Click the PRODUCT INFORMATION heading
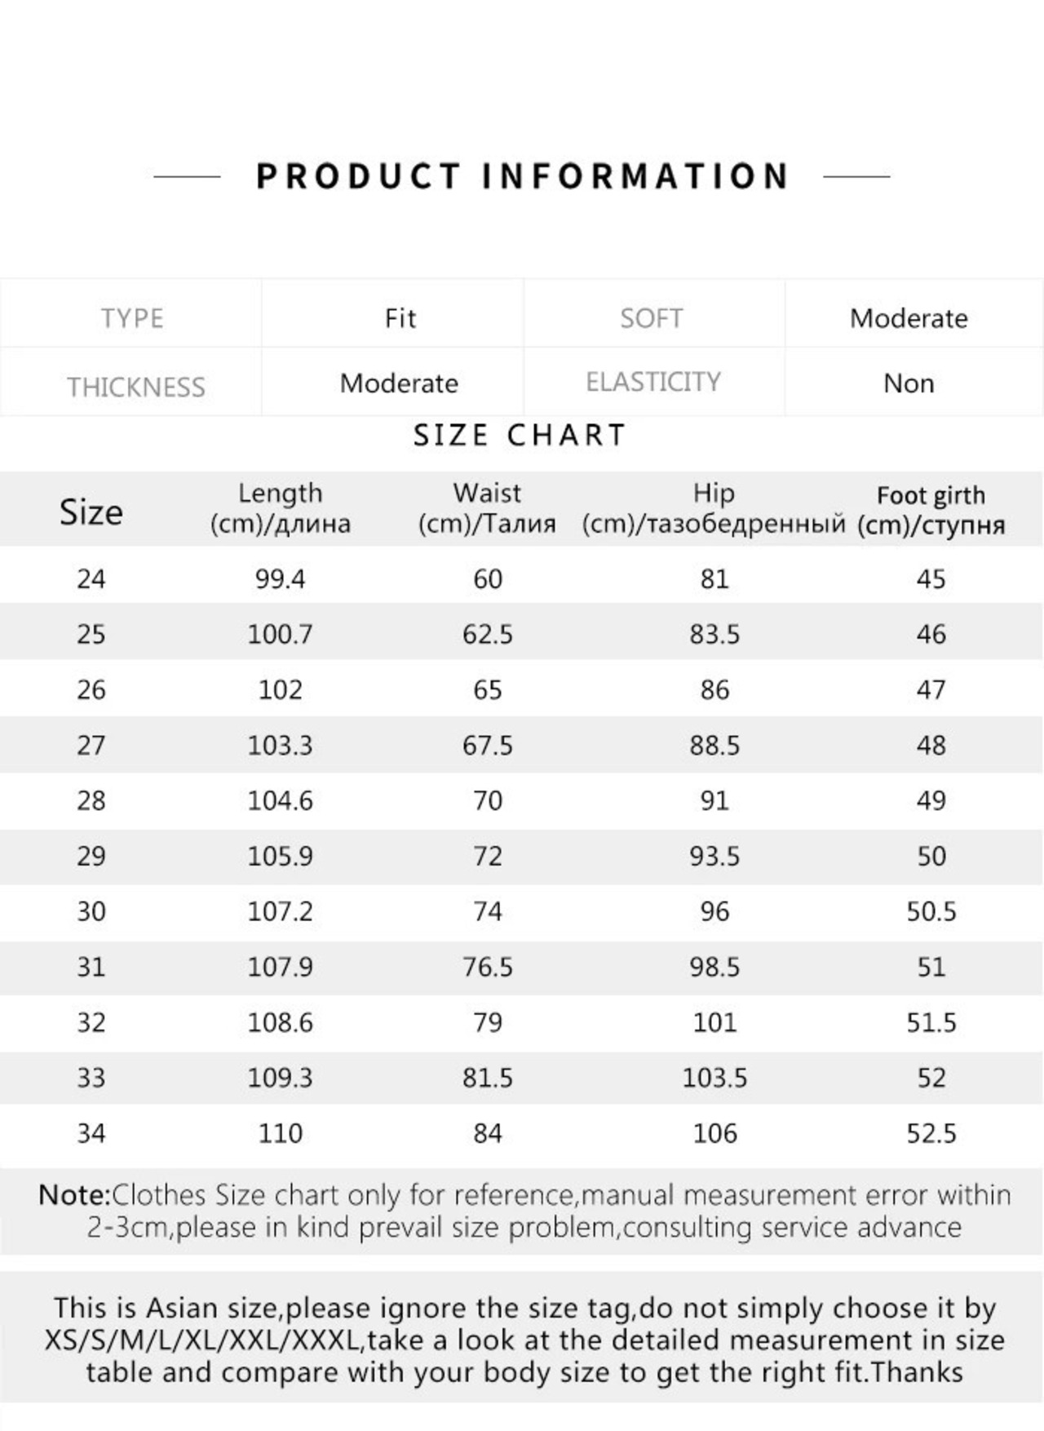 [x=522, y=176]
